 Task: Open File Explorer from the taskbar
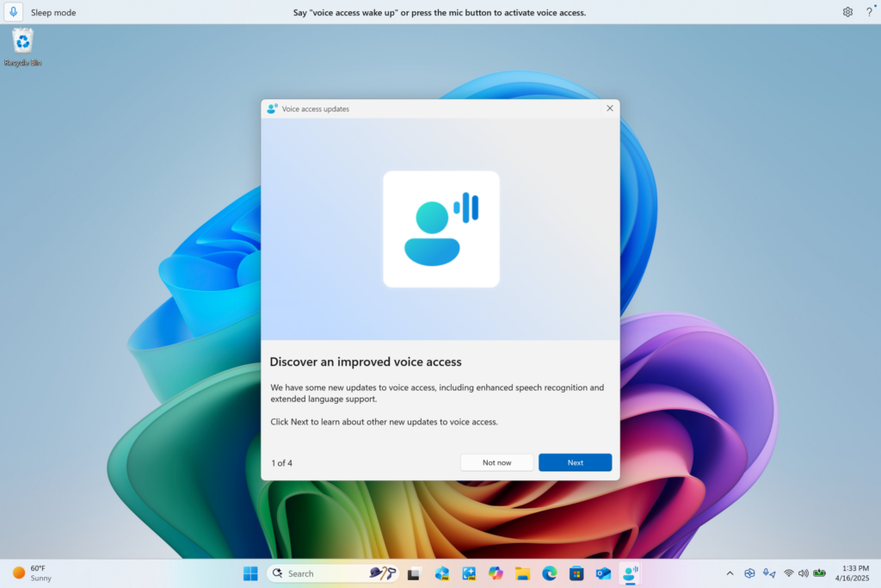coord(521,573)
